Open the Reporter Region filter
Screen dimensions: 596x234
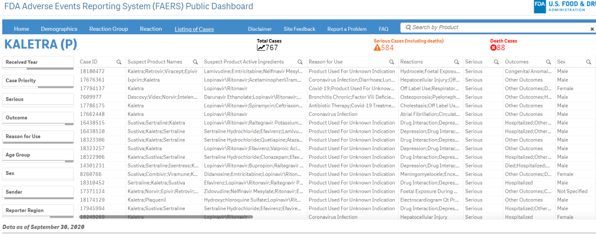point(38,211)
